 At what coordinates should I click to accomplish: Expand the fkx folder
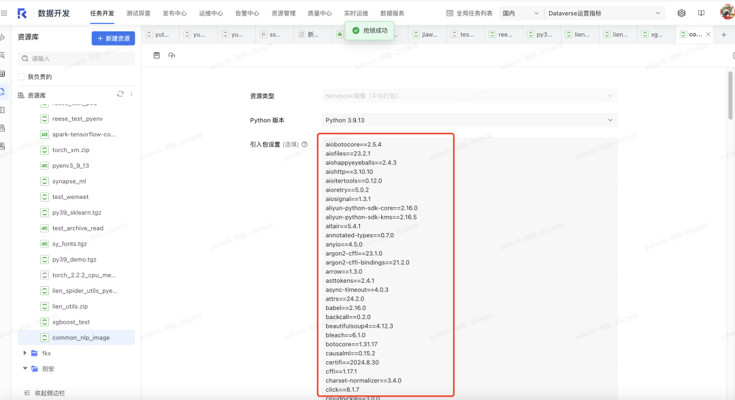pos(25,353)
